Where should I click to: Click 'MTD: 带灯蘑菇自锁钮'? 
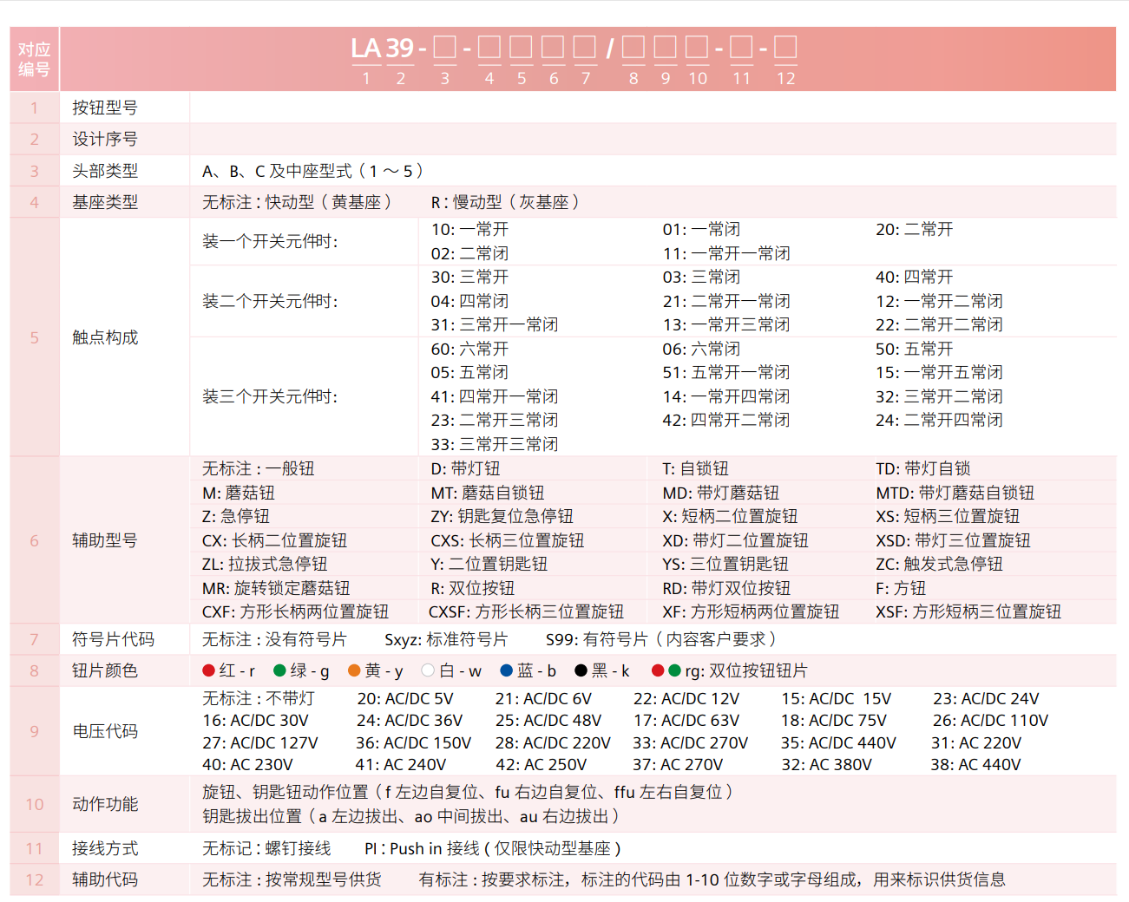tap(955, 493)
